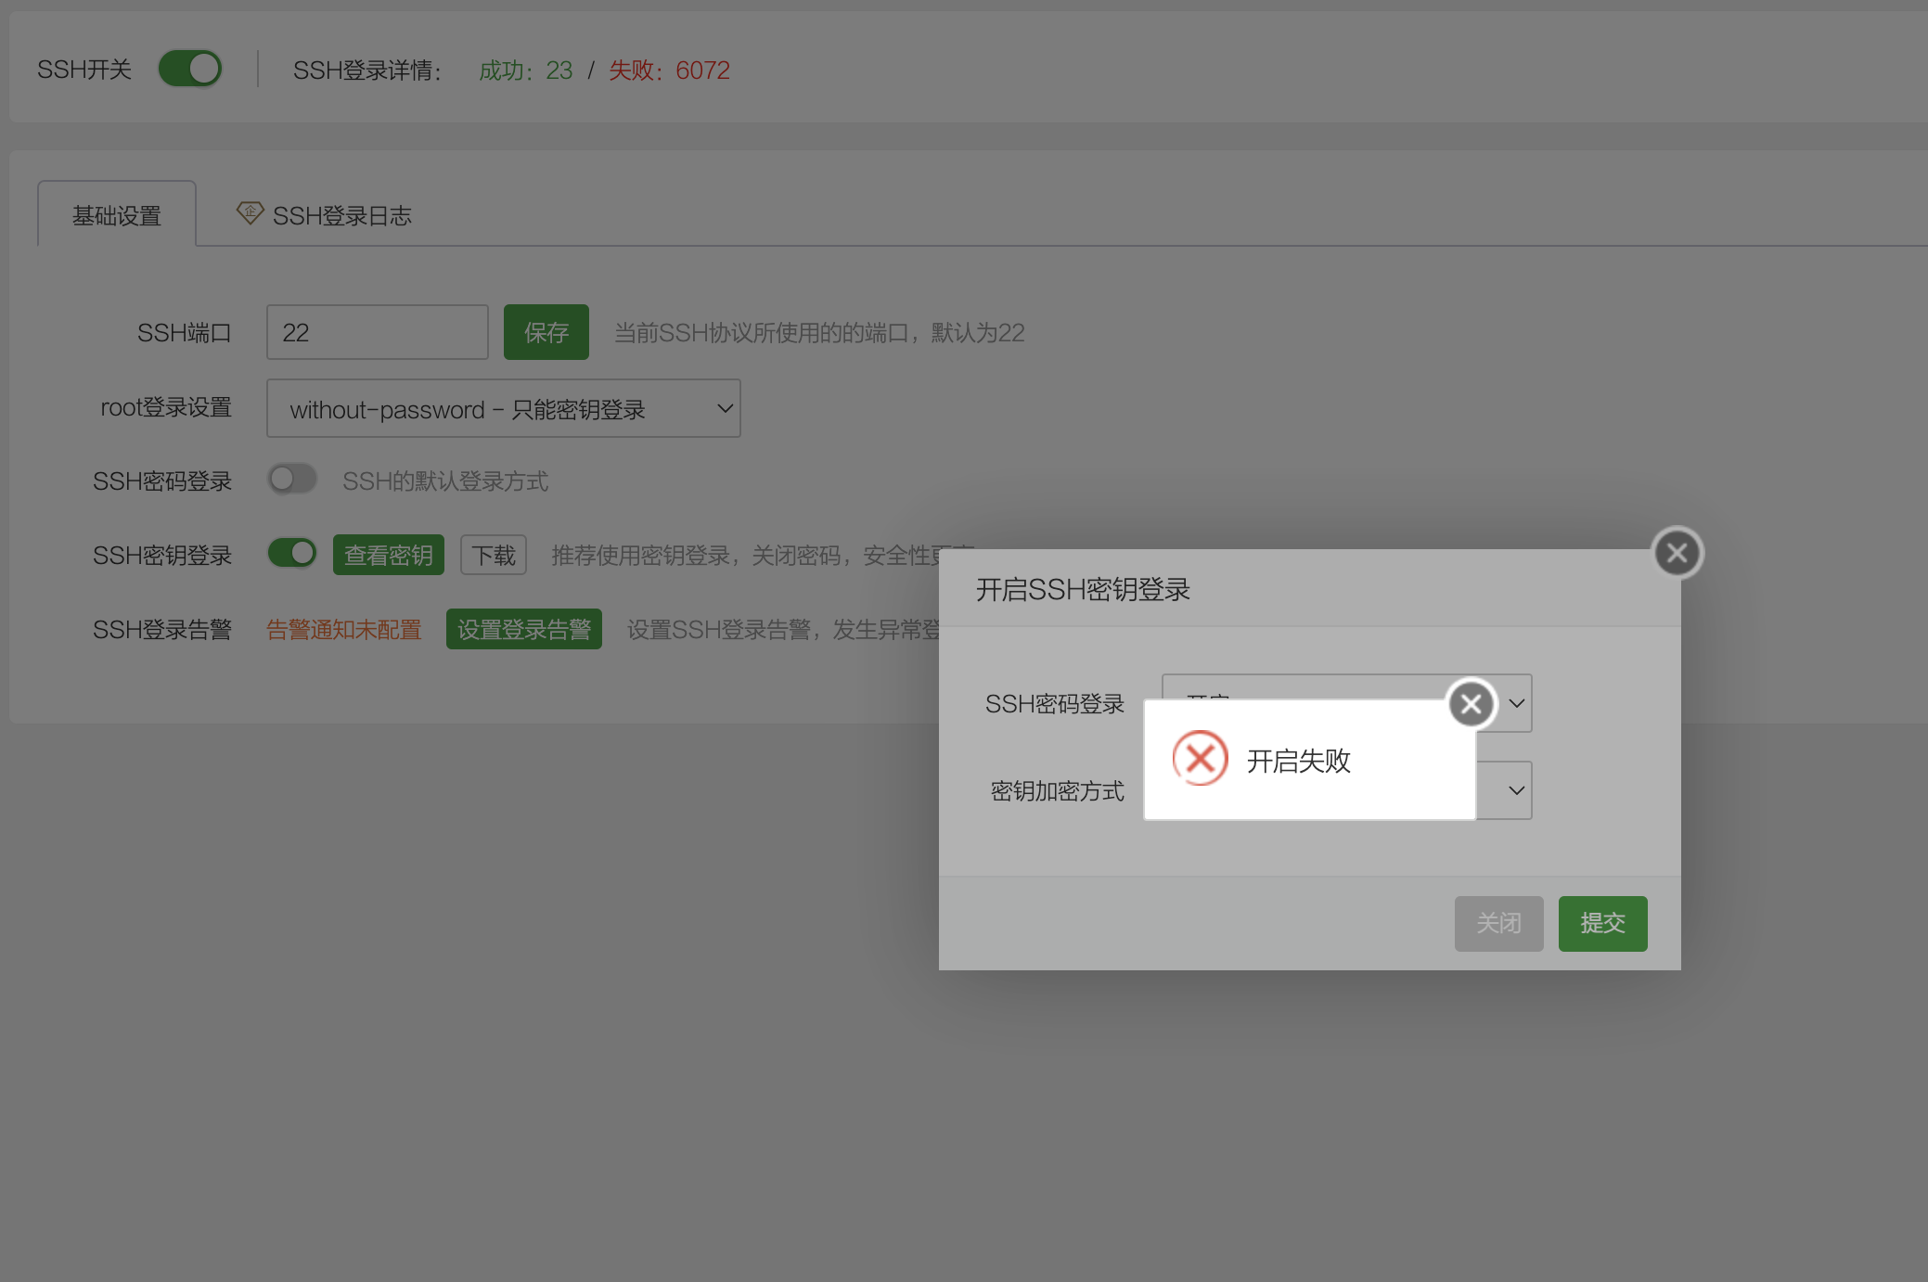Toggle the SSH密码登录 switch
Image resolution: width=1928 pixels, height=1282 pixels.
pyautogui.click(x=292, y=480)
